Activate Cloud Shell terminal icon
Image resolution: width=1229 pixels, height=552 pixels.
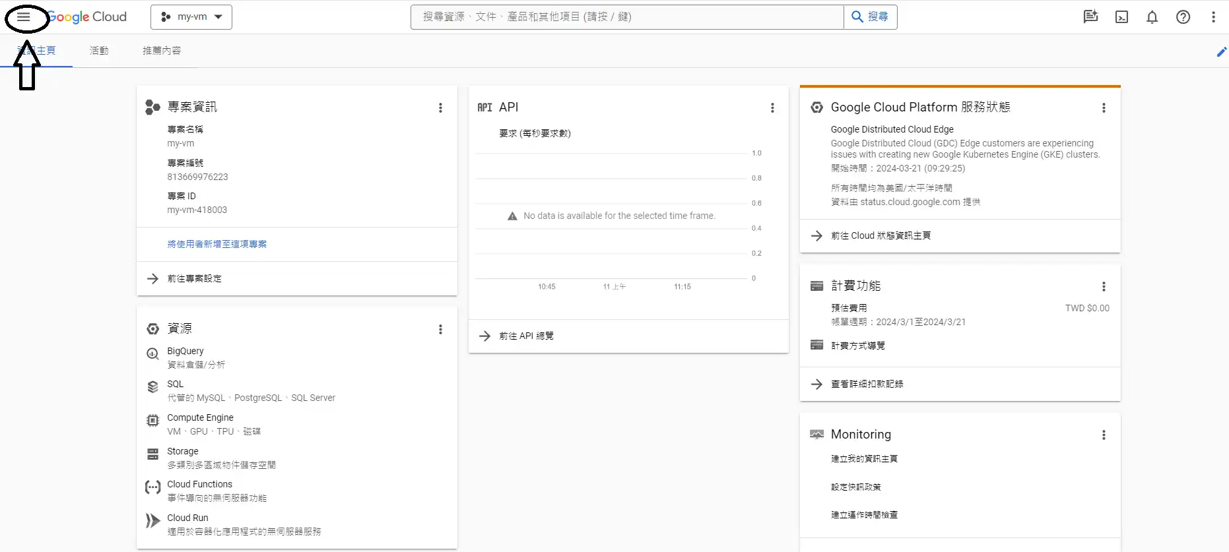click(1121, 17)
